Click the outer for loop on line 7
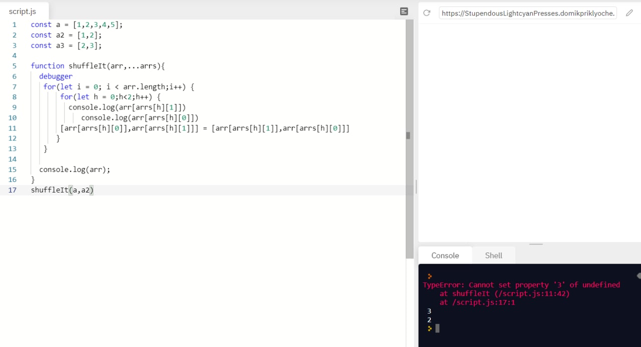 pos(119,86)
